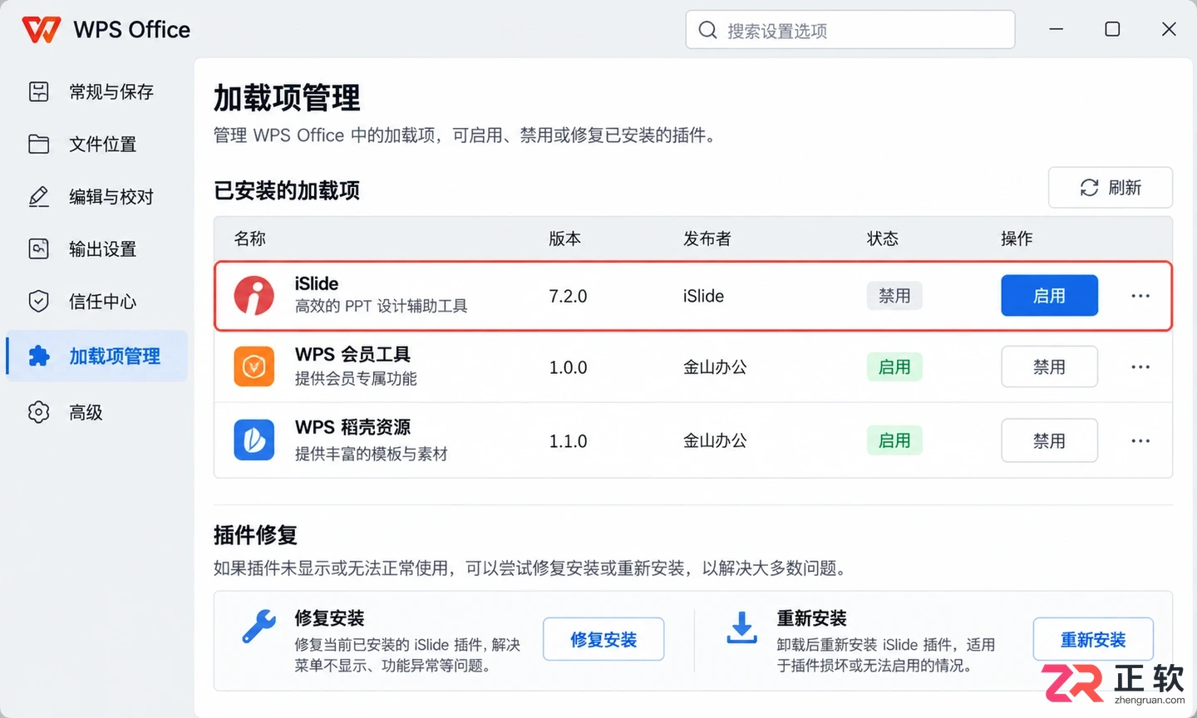Viewport: 1197px width, 718px height.
Task: Click the 常规与保存 save icon in sidebar
Action: click(x=39, y=91)
